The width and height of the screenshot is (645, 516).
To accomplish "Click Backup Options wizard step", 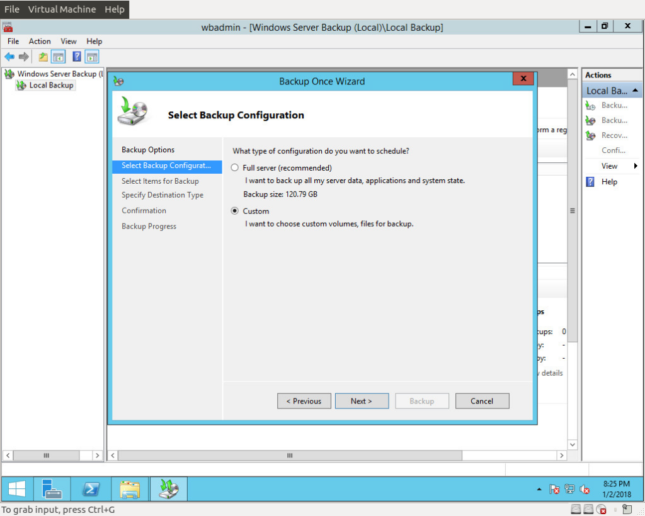I will 148,150.
